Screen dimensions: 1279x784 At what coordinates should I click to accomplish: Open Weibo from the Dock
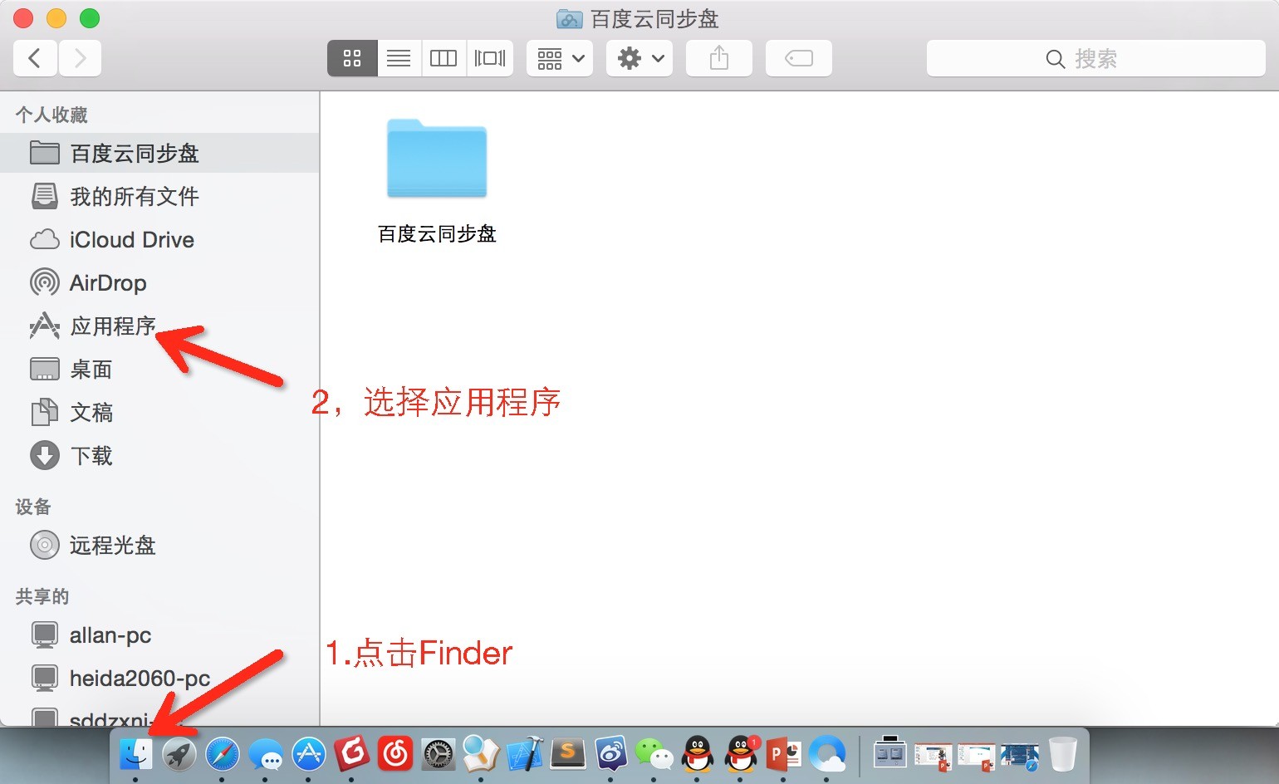(x=611, y=754)
